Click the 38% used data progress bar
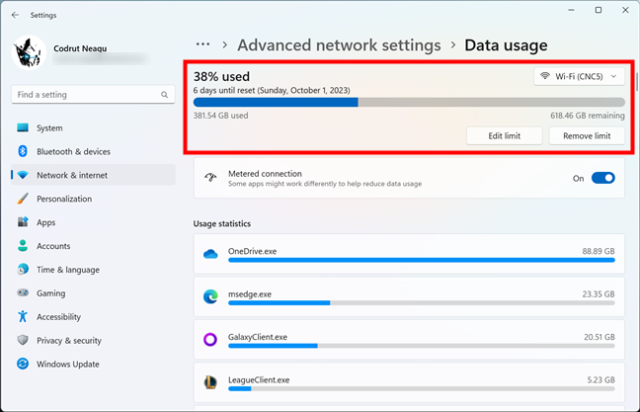The image size is (640, 412). pos(409,102)
